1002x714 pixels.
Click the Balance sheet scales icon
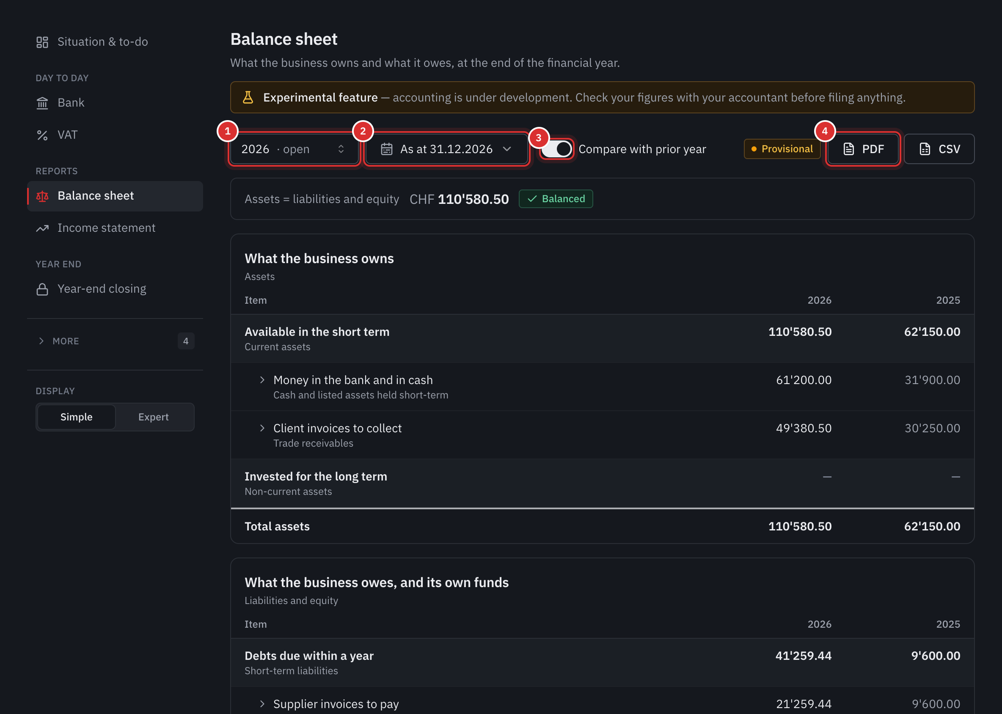tap(42, 196)
